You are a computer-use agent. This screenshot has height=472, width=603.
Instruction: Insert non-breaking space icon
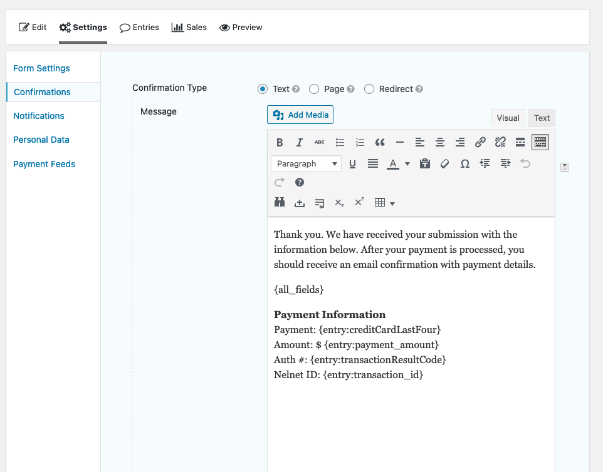[299, 203]
